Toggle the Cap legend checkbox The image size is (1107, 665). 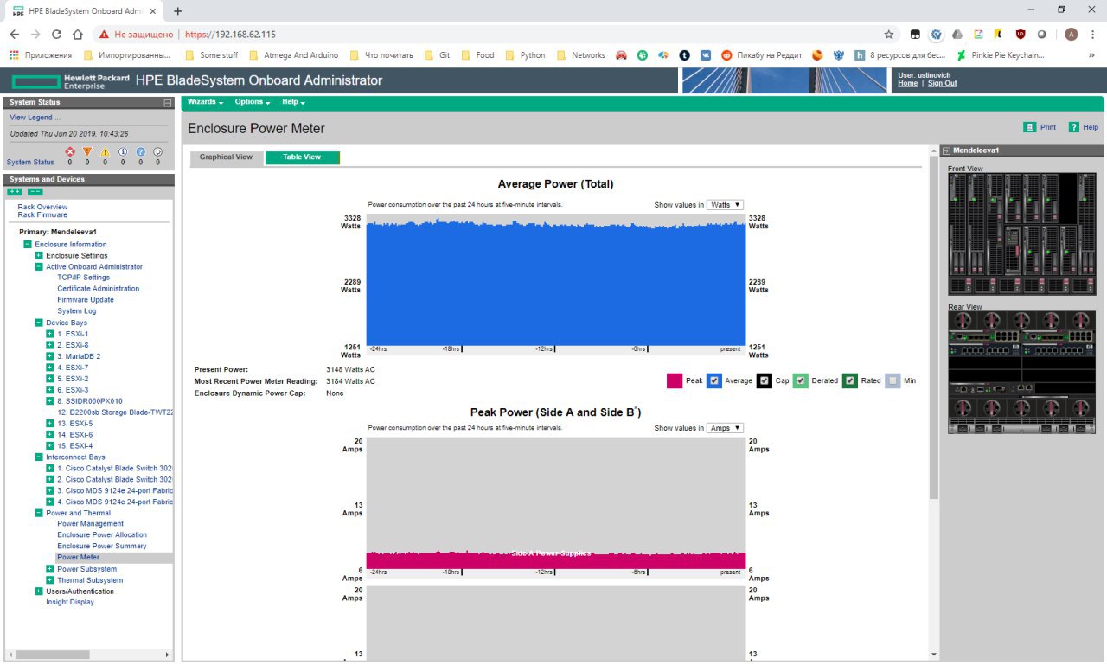[765, 380]
